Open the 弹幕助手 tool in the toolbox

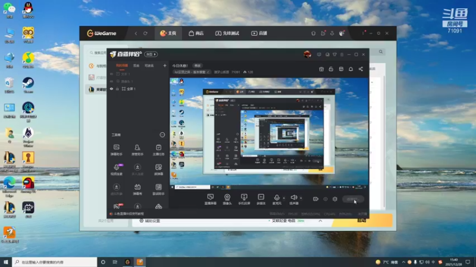point(117,150)
